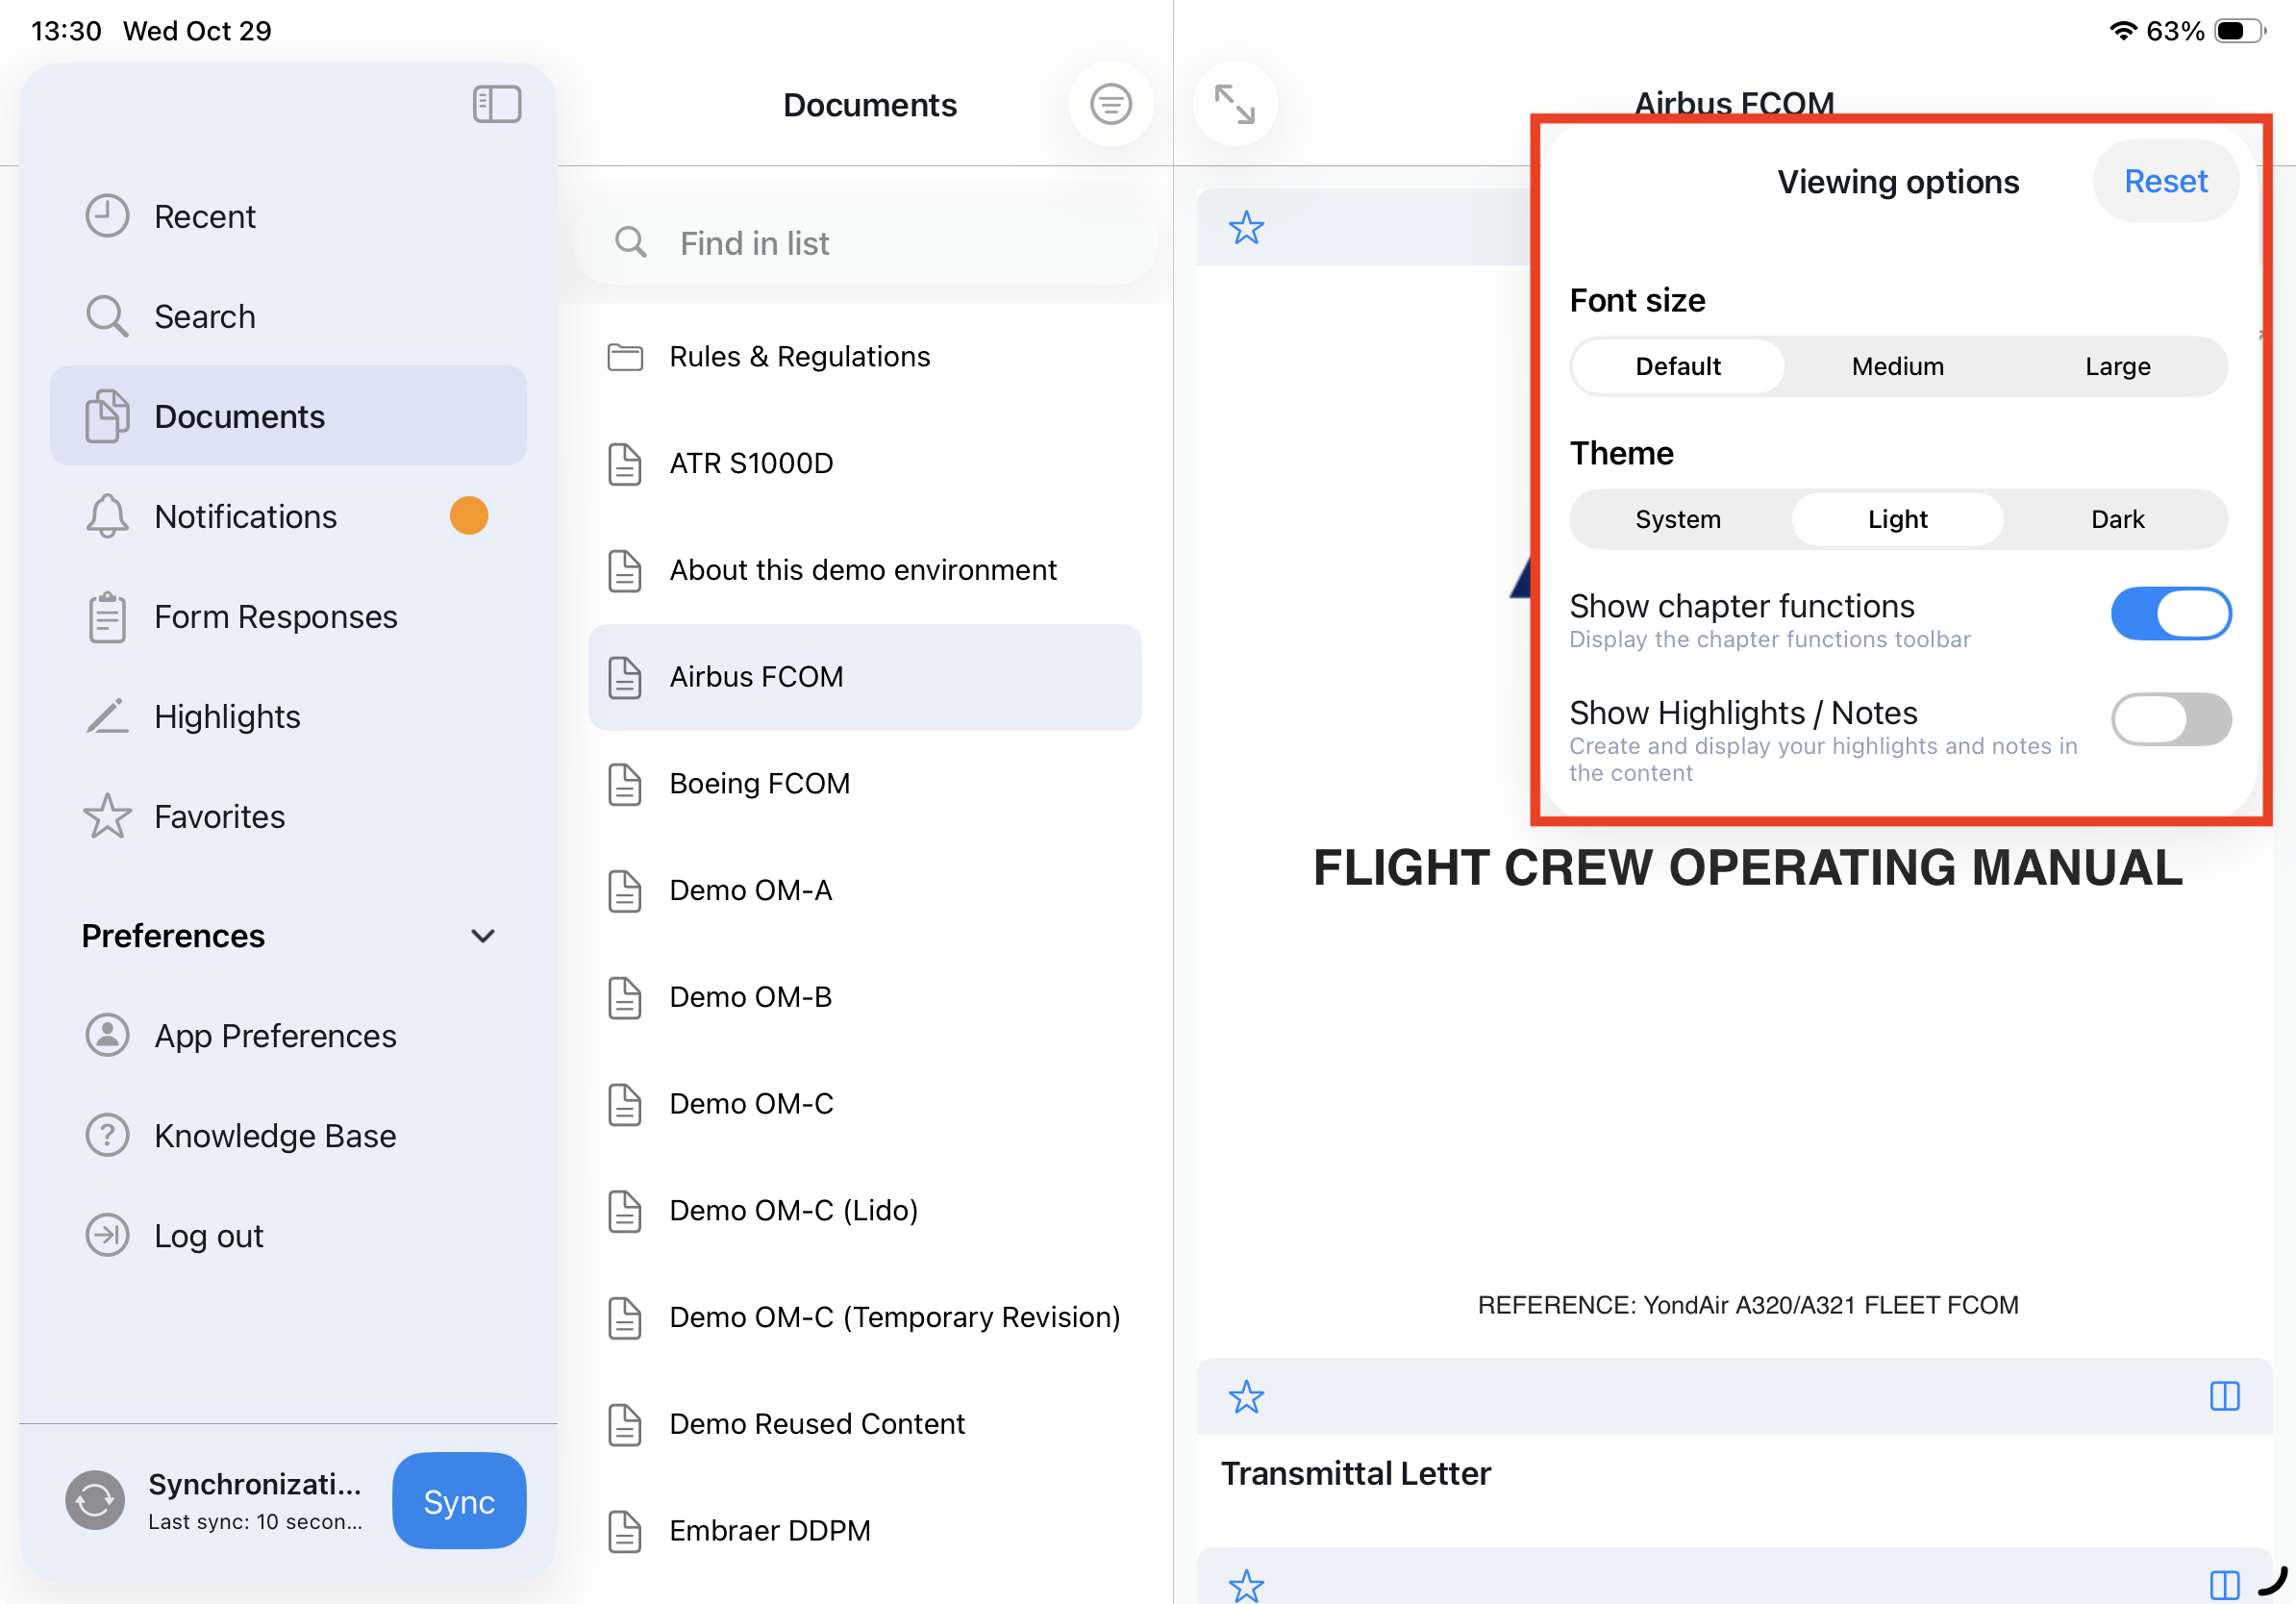Favorite the Transmittal Letter chapter star
Viewport: 2296px width, 1604px height.
click(1246, 1396)
